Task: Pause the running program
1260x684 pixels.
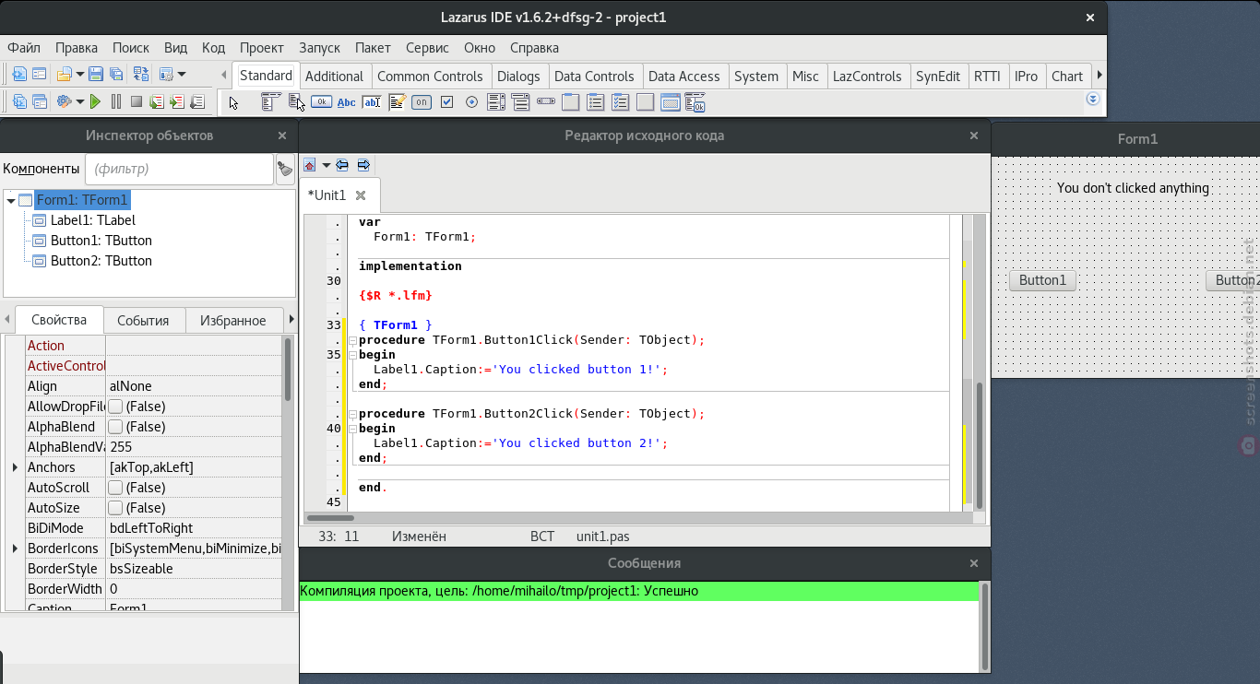Action: [116, 101]
